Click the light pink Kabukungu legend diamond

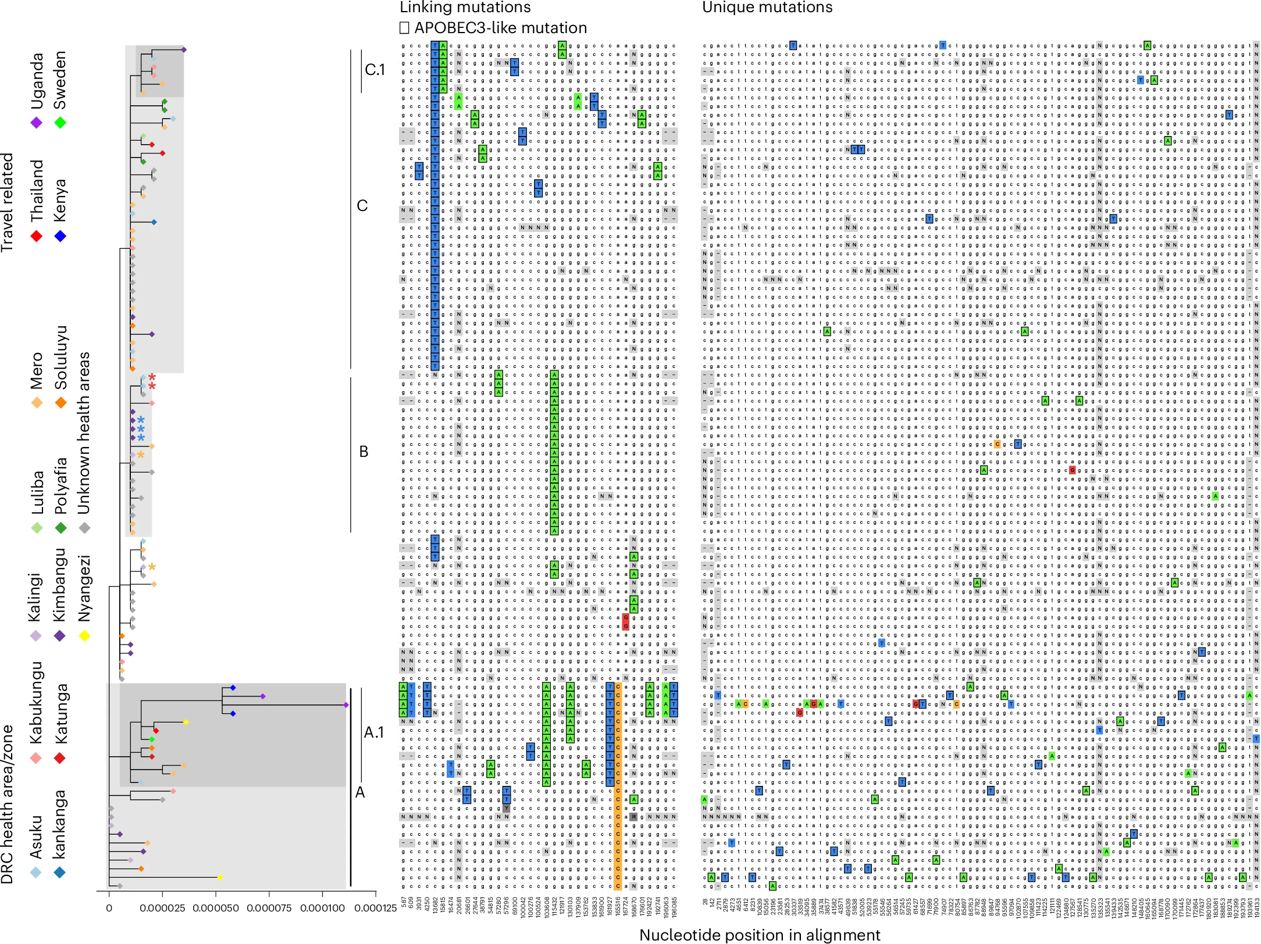click(x=36, y=758)
